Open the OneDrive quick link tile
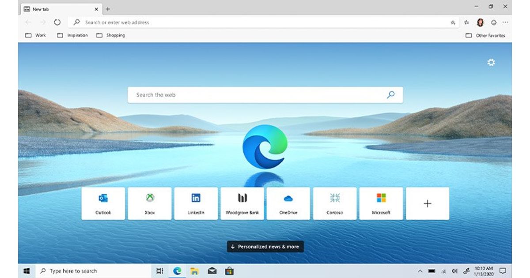 [x=288, y=203]
